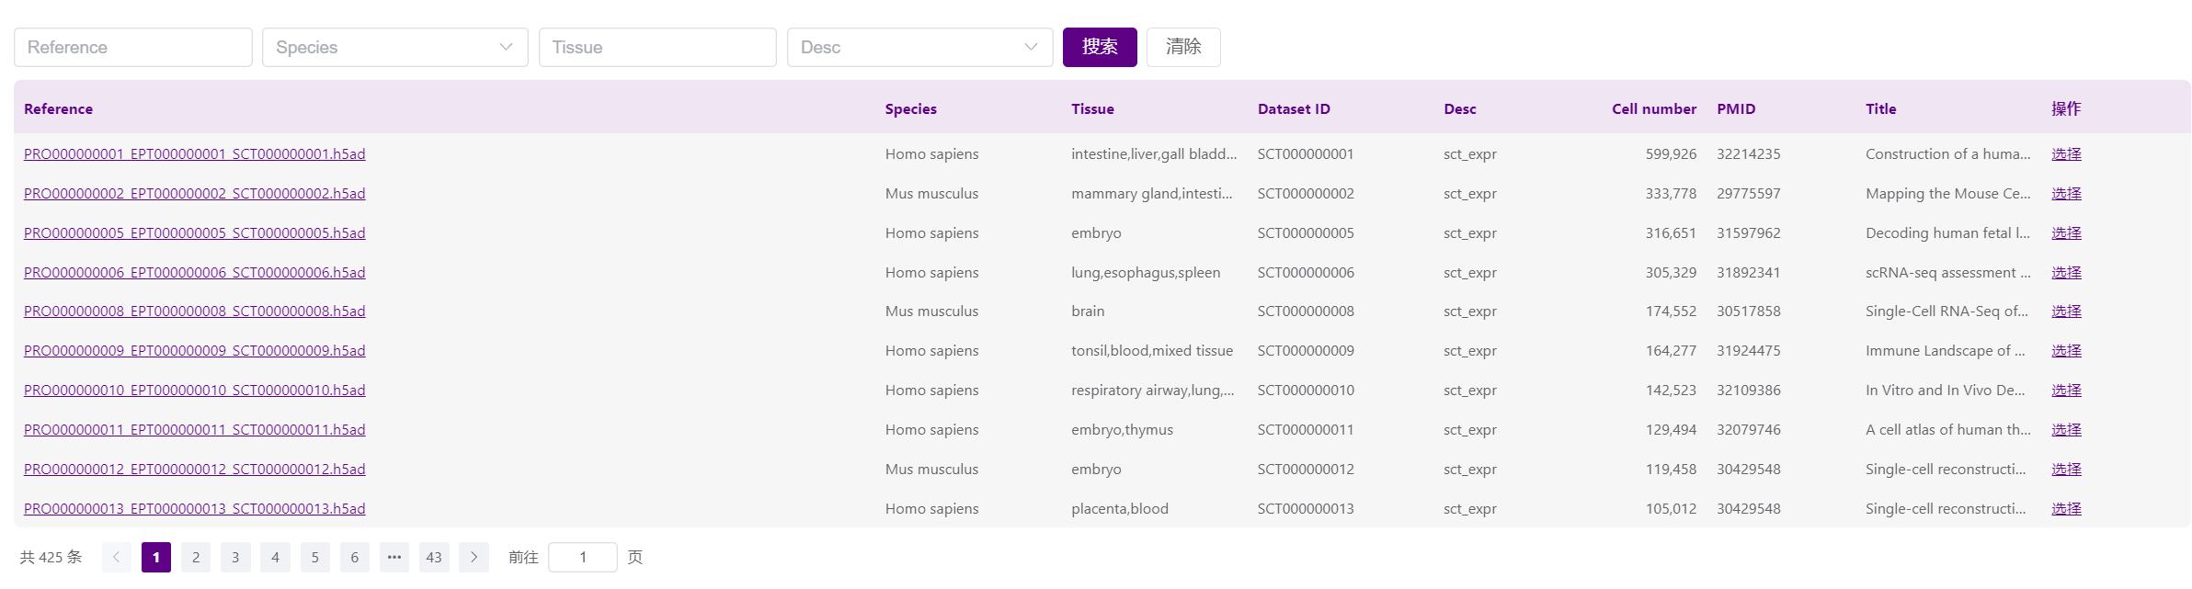2192x589 pixels.
Task: Select the row for dataset SCT000000005
Action: pos(2065,233)
